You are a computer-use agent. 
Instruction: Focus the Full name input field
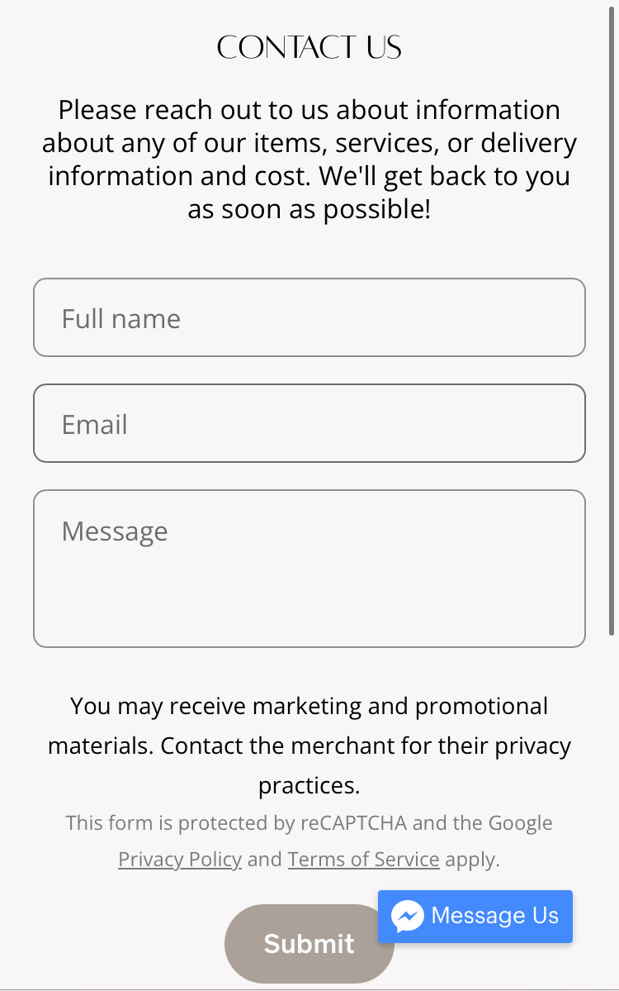click(x=309, y=318)
